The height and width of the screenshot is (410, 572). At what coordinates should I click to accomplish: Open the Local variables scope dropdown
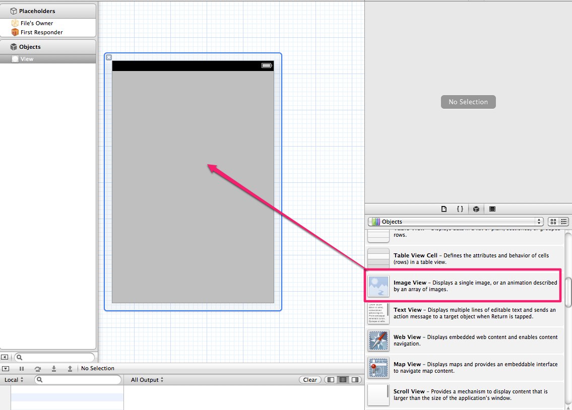[x=14, y=380]
